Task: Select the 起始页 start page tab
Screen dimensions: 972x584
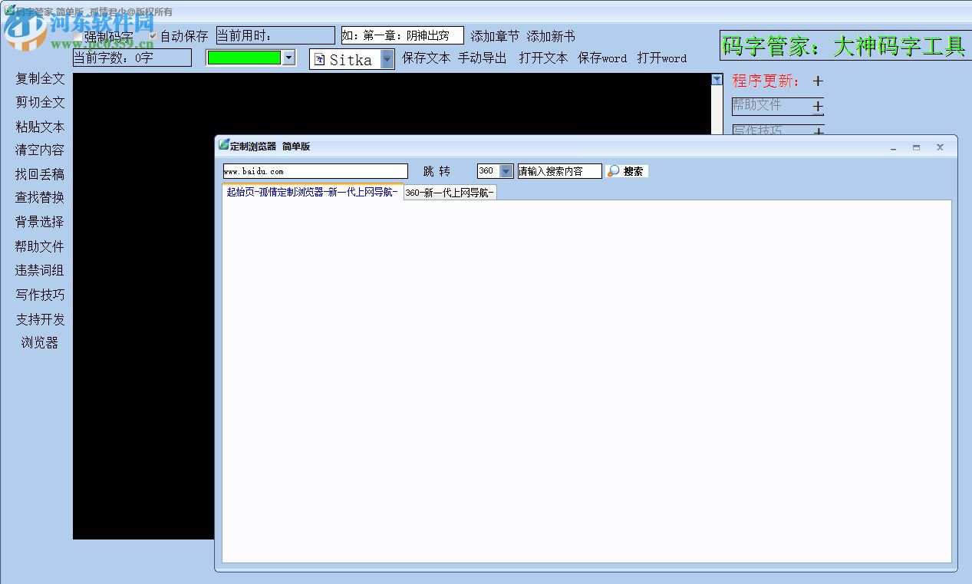Action: point(311,193)
